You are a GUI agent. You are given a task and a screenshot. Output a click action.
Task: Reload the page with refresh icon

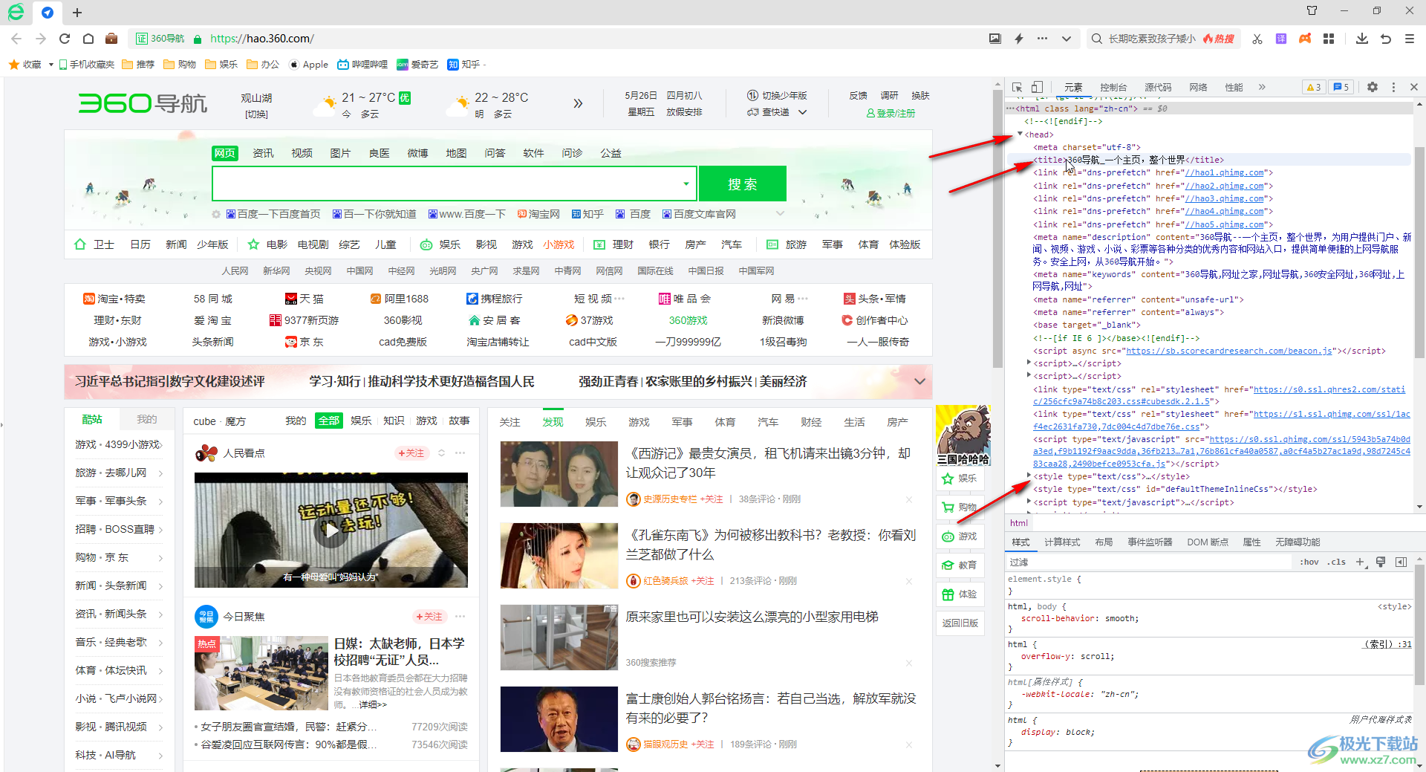click(65, 39)
